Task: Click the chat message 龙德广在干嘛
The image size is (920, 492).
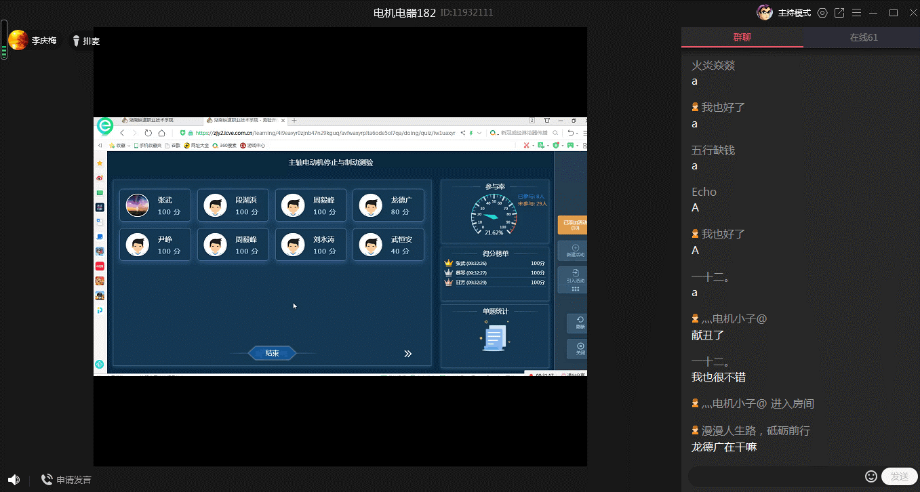Action: click(723, 447)
